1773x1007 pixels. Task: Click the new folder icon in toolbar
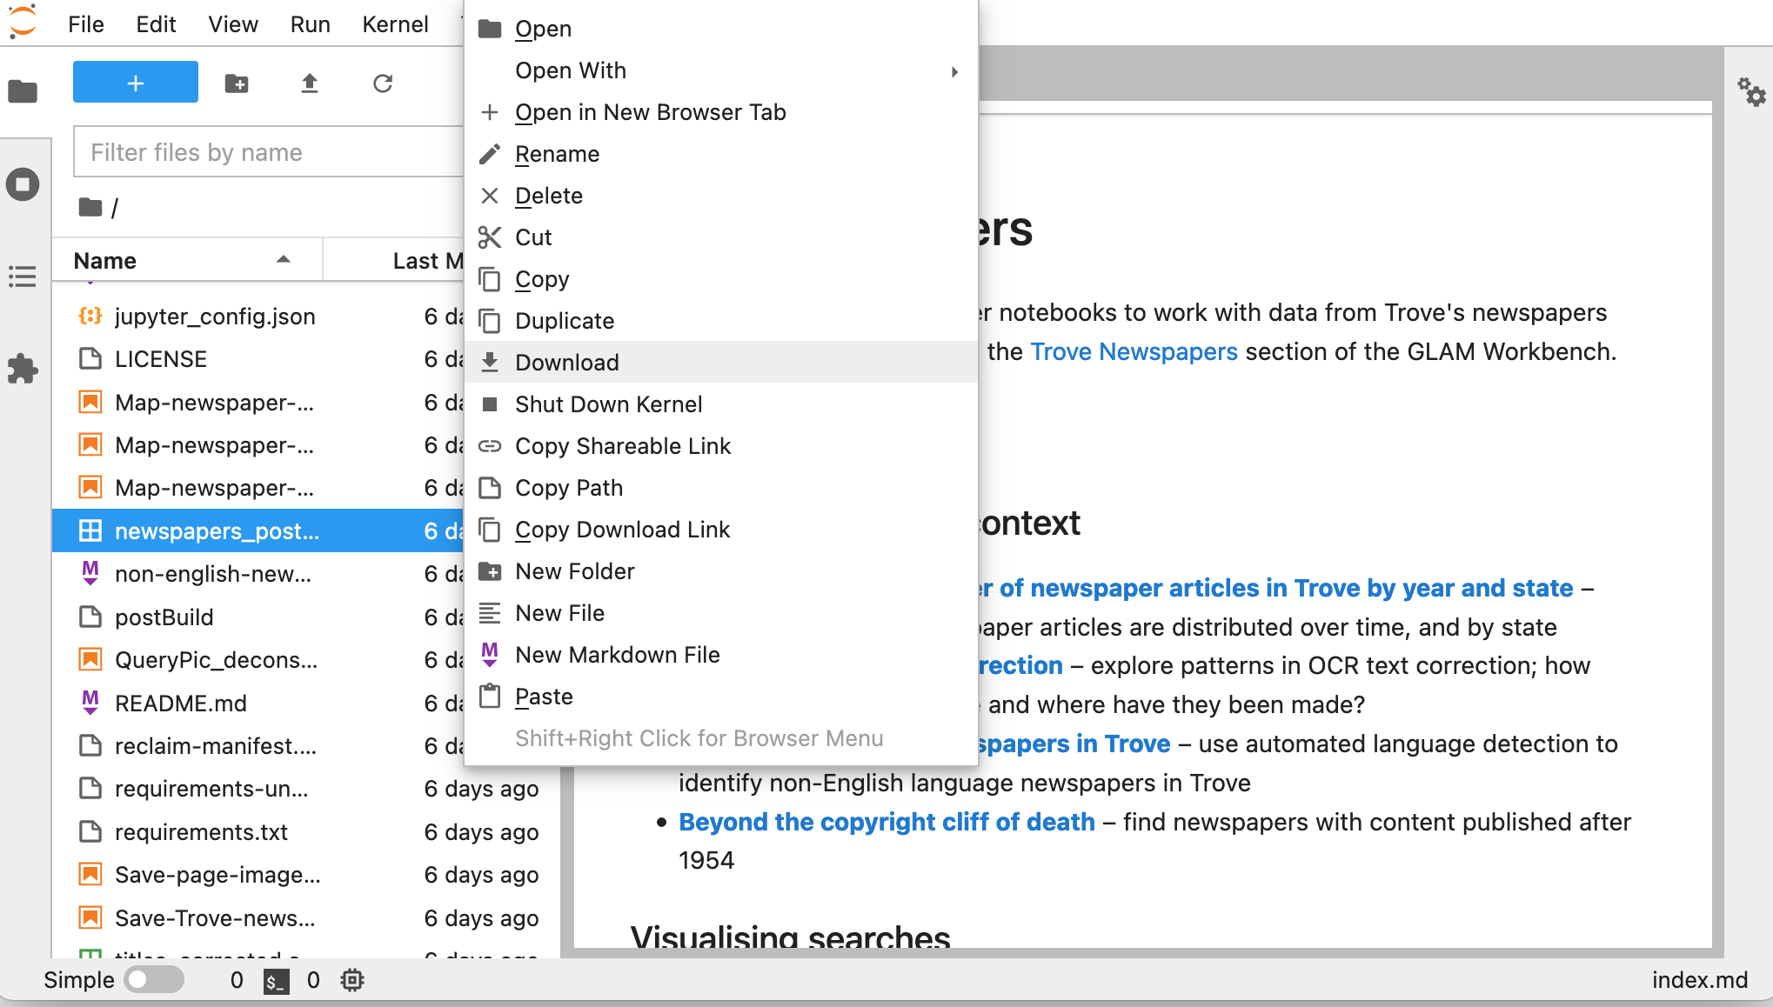[x=238, y=83]
